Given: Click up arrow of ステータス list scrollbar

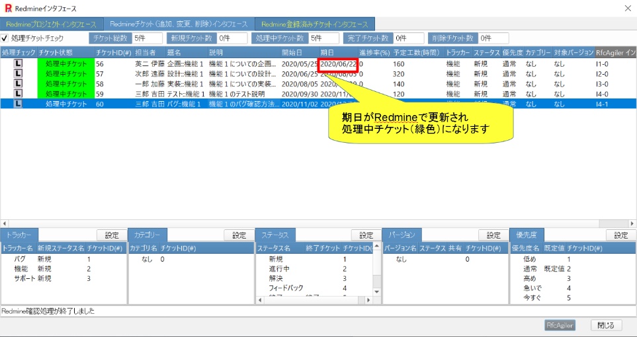Looking at the screenshot, I should coord(376,246).
